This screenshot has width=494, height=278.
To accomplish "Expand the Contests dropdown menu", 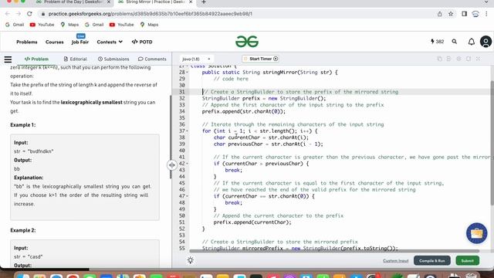I will pos(110,42).
